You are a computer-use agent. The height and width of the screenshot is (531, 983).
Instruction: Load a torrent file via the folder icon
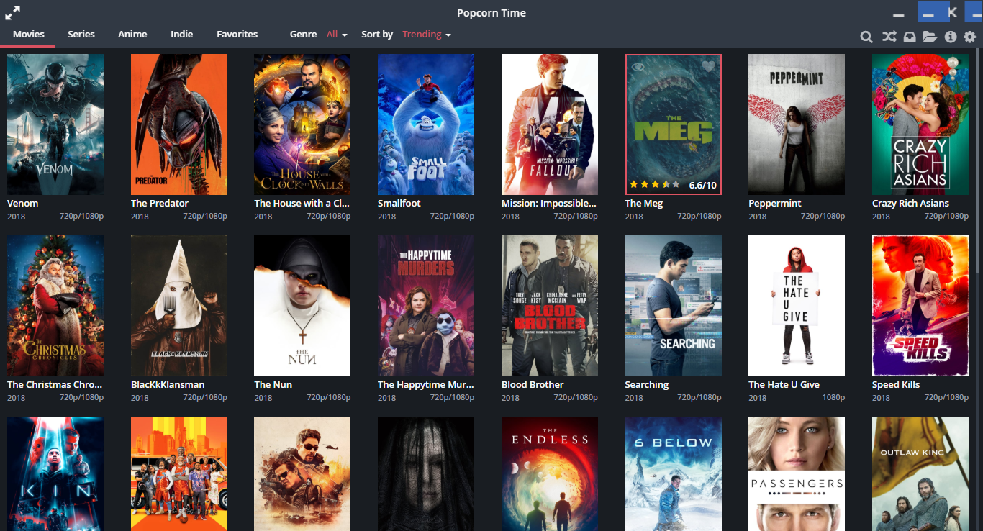(x=930, y=36)
